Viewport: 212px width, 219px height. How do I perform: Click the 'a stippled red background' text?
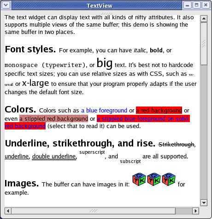(54, 118)
